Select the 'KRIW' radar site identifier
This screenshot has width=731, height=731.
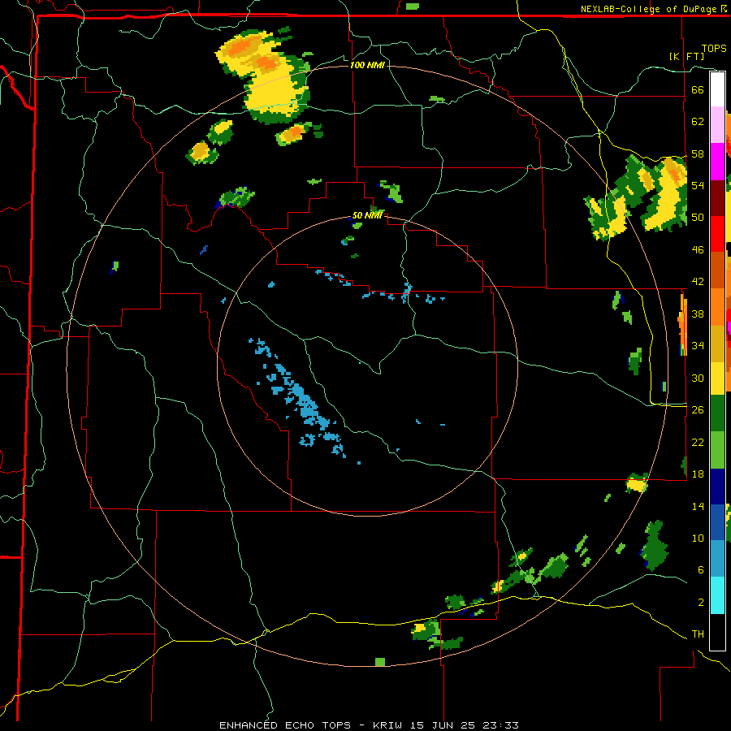387,725
